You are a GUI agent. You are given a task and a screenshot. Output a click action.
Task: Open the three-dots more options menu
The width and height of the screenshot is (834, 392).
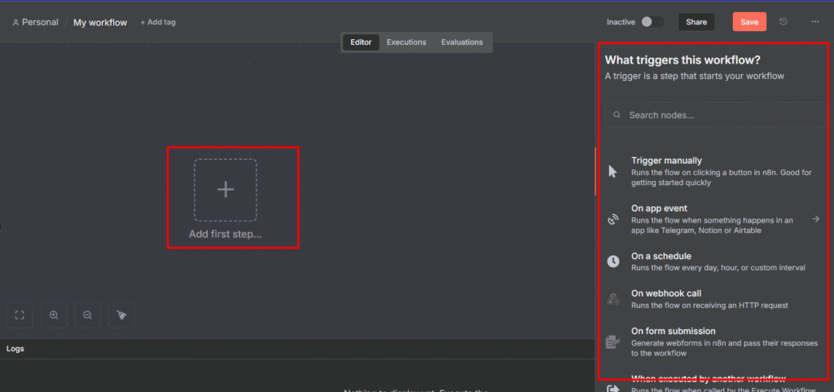pyautogui.click(x=814, y=22)
